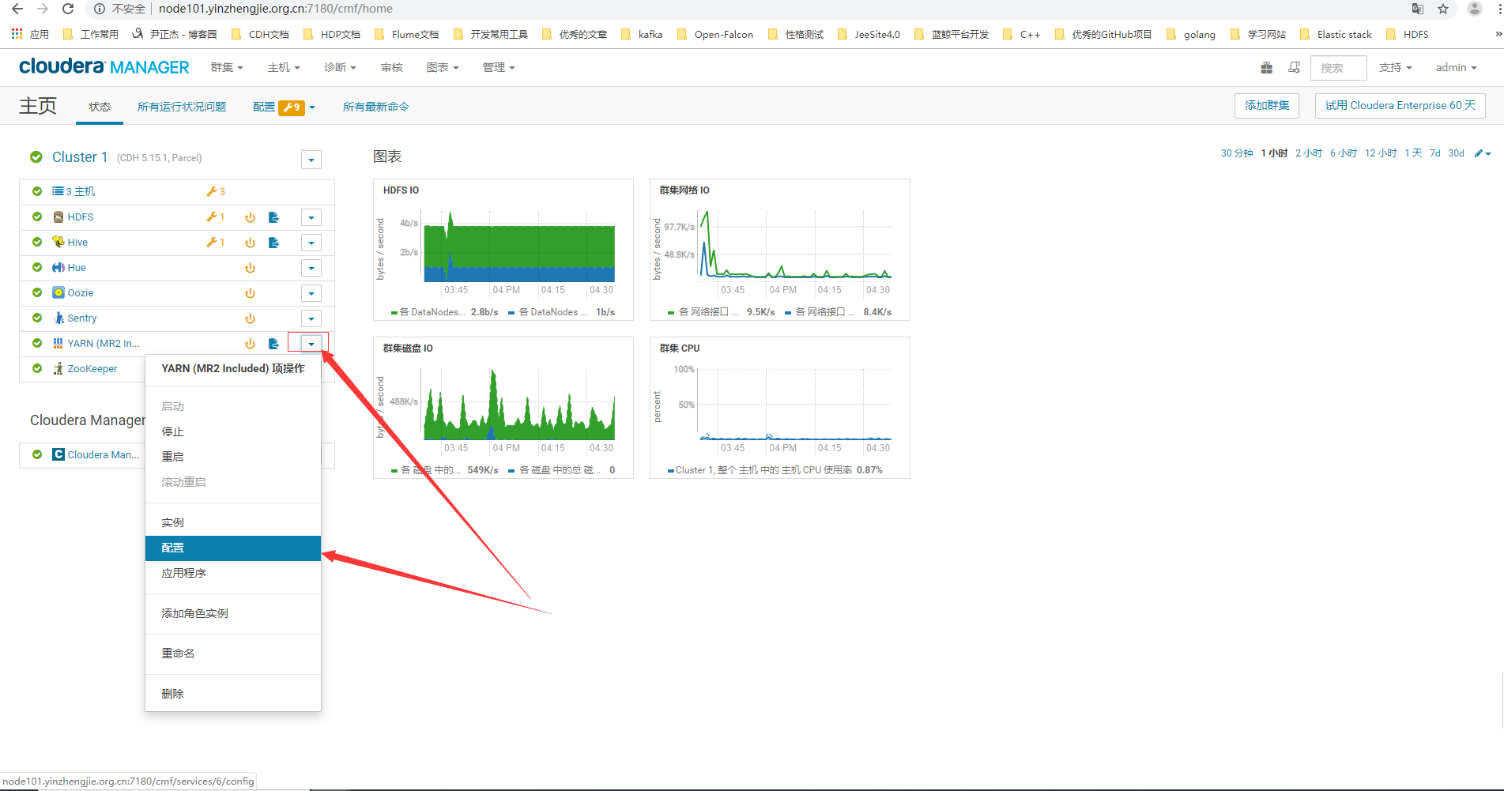Open the parcels gift box icon
This screenshot has width=1504, height=791.
coord(1267,68)
